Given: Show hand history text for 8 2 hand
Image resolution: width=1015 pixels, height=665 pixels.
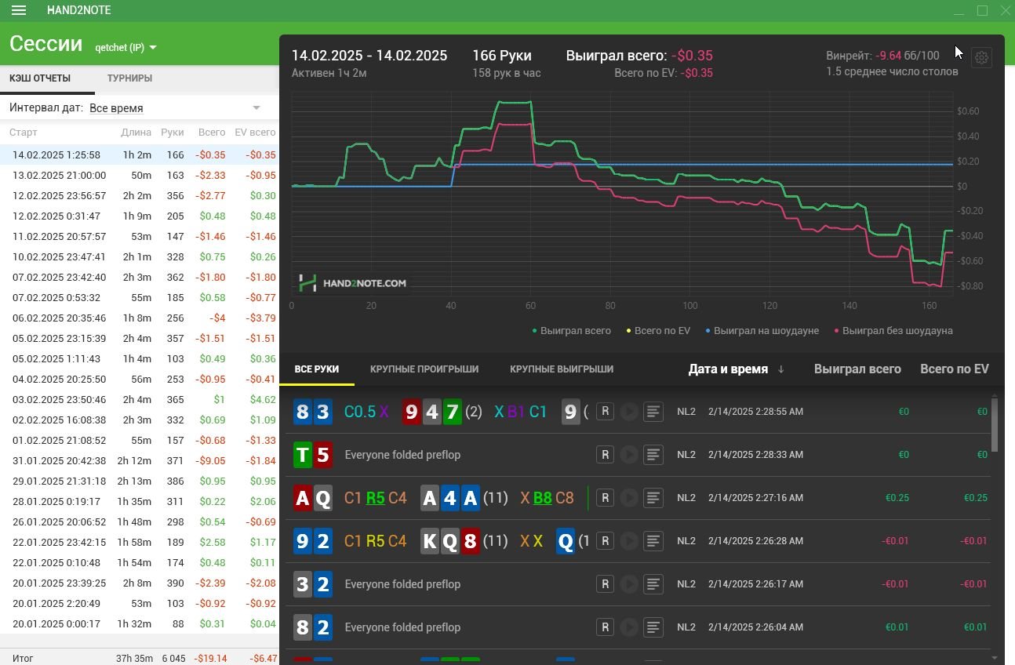Looking at the screenshot, I should 653,627.
